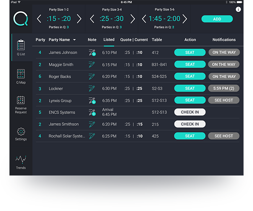Viewport: 253px width, 211px height.
Task: Click the info icon at top right
Action: point(238,9)
